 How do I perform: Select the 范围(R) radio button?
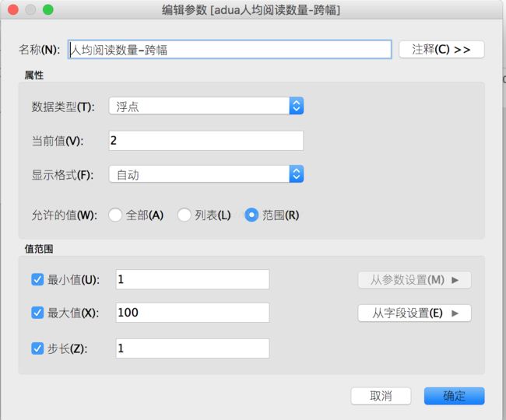click(x=251, y=215)
